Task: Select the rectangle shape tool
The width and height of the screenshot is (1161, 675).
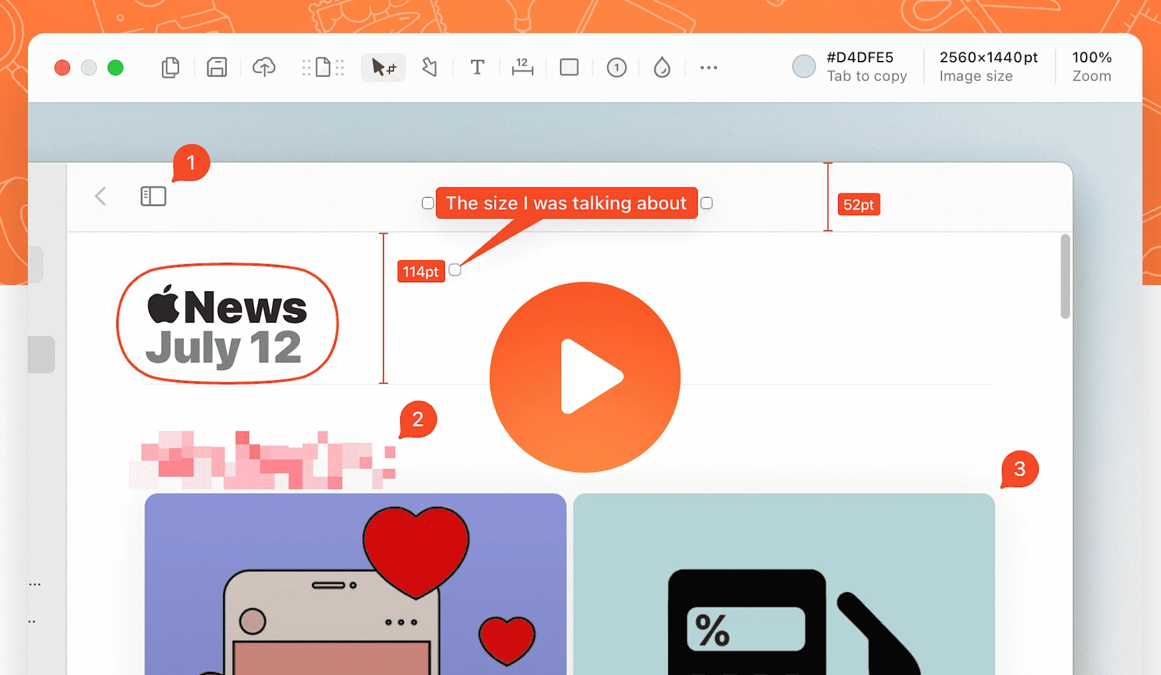Action: [x=569, y=67]
